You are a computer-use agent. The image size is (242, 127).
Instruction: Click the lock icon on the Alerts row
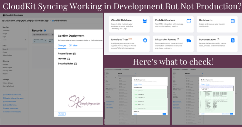[x=25, y=40]
